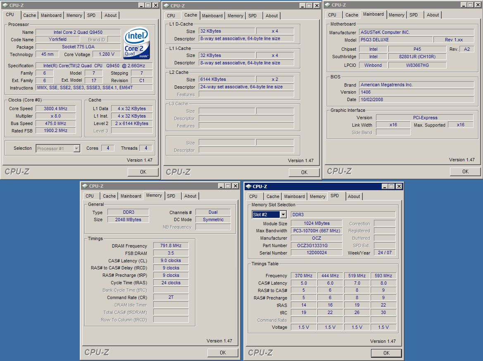Click the Code Name value Yorkfield
The image size is (483, 361).
[57, 39]
